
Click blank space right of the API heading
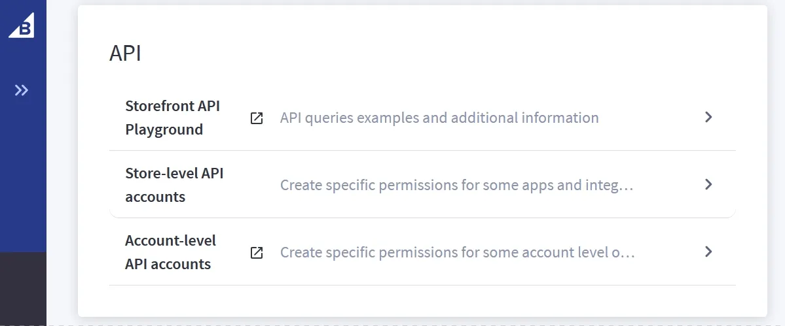(x=426, y=54)
